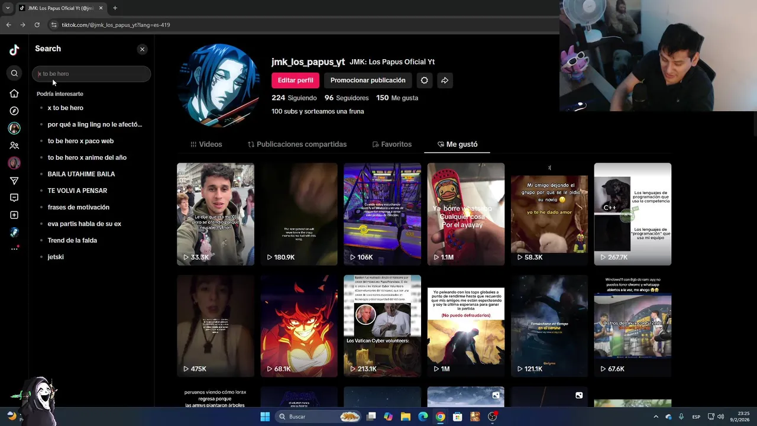
Task: Select suggestion "TE VOLVI A PENSAR"
Action: click(77, 191)
